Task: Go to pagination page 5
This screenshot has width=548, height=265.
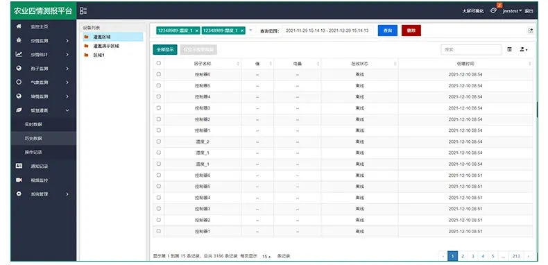Action: point(493,256)
